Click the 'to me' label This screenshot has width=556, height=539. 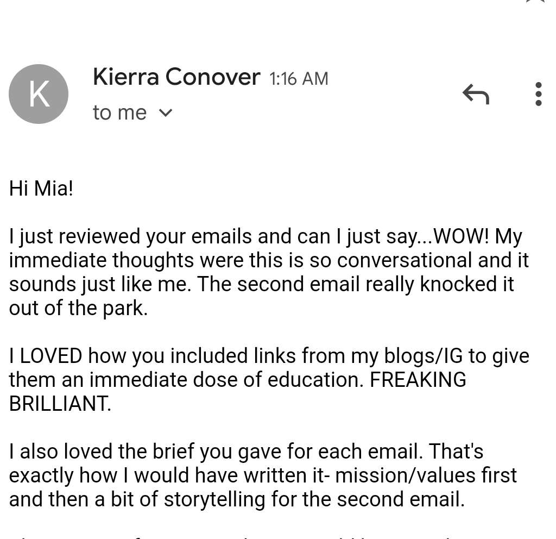(x=119, y=112)
